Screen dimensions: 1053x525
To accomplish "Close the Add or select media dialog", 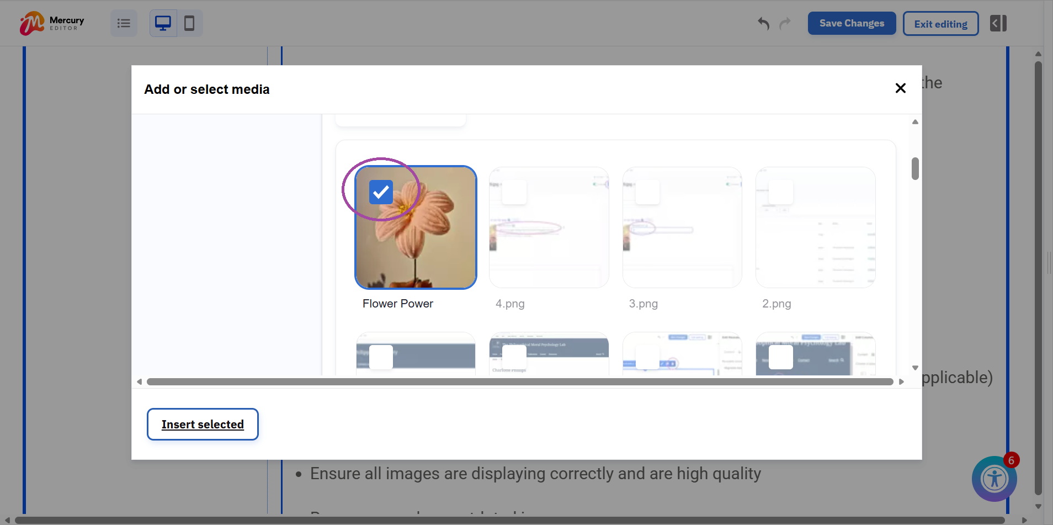I will (901, 88).
